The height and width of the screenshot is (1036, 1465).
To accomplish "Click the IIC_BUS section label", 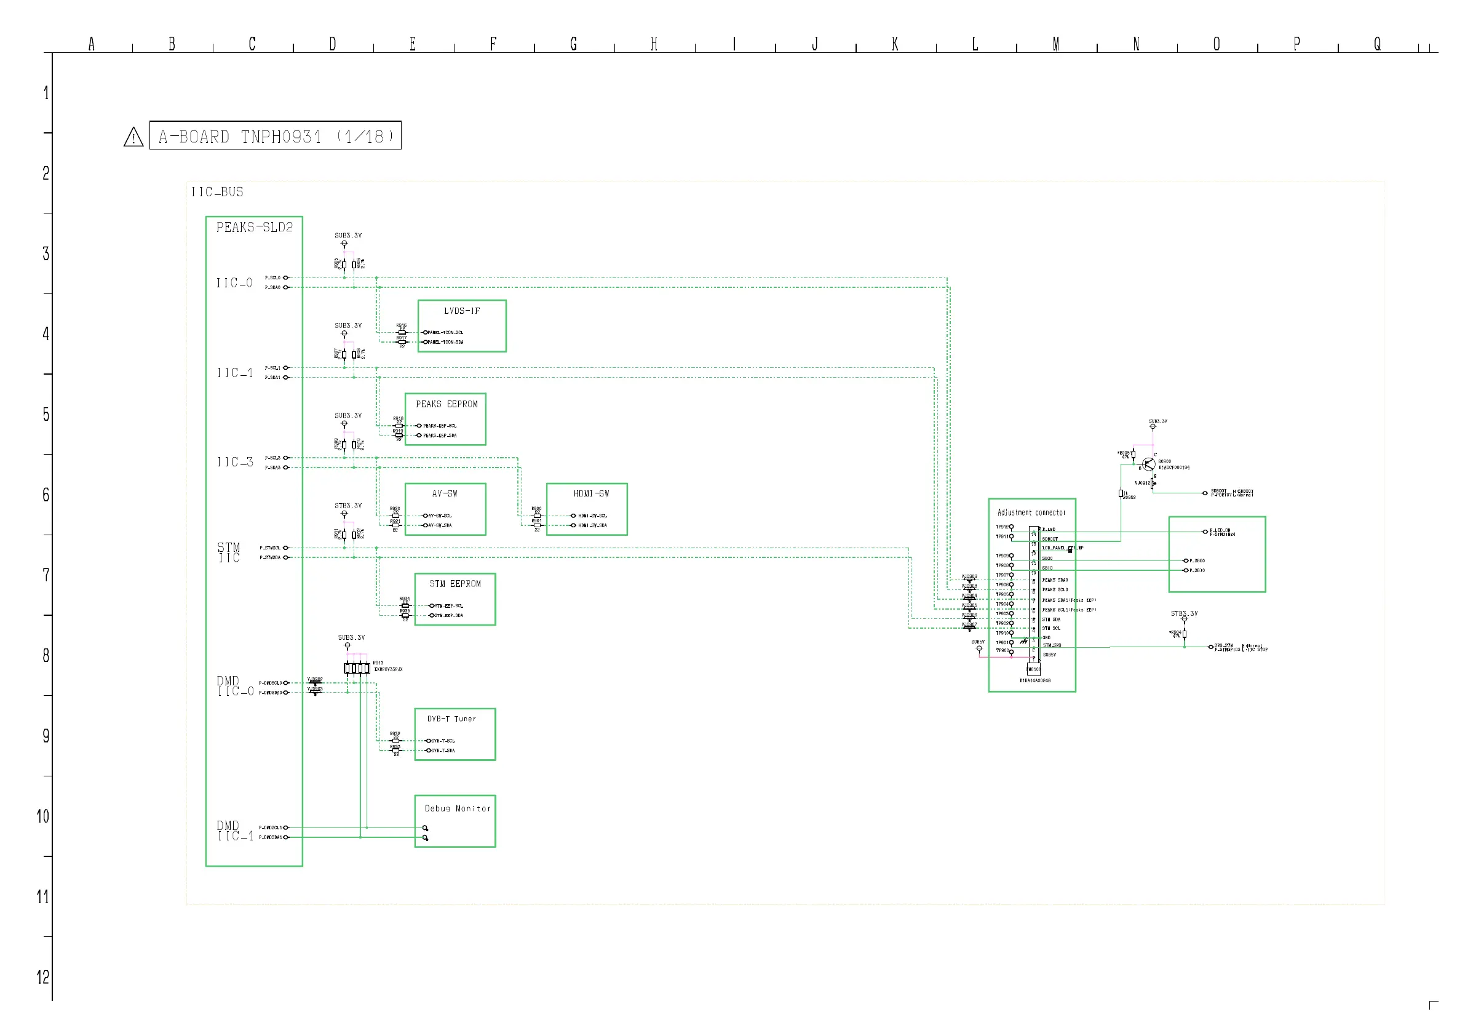I will click(217, 192).
